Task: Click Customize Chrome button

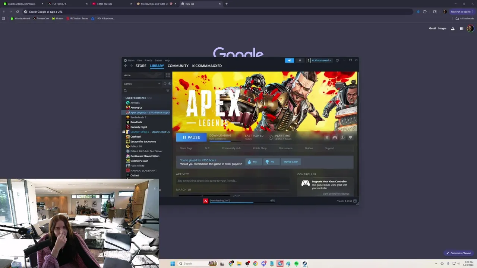Action: pyautogui.click(x=459, y=253)
